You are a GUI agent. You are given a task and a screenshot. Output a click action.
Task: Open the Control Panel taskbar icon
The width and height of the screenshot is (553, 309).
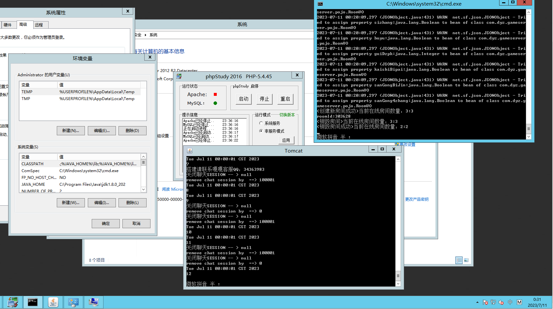[x=73, y=302]
